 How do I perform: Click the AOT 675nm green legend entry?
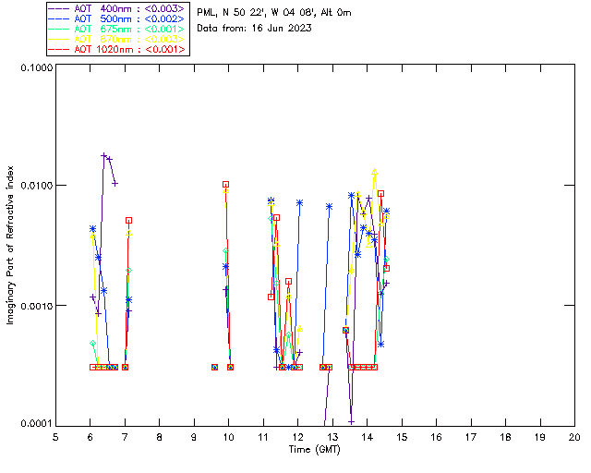[118, 29]
